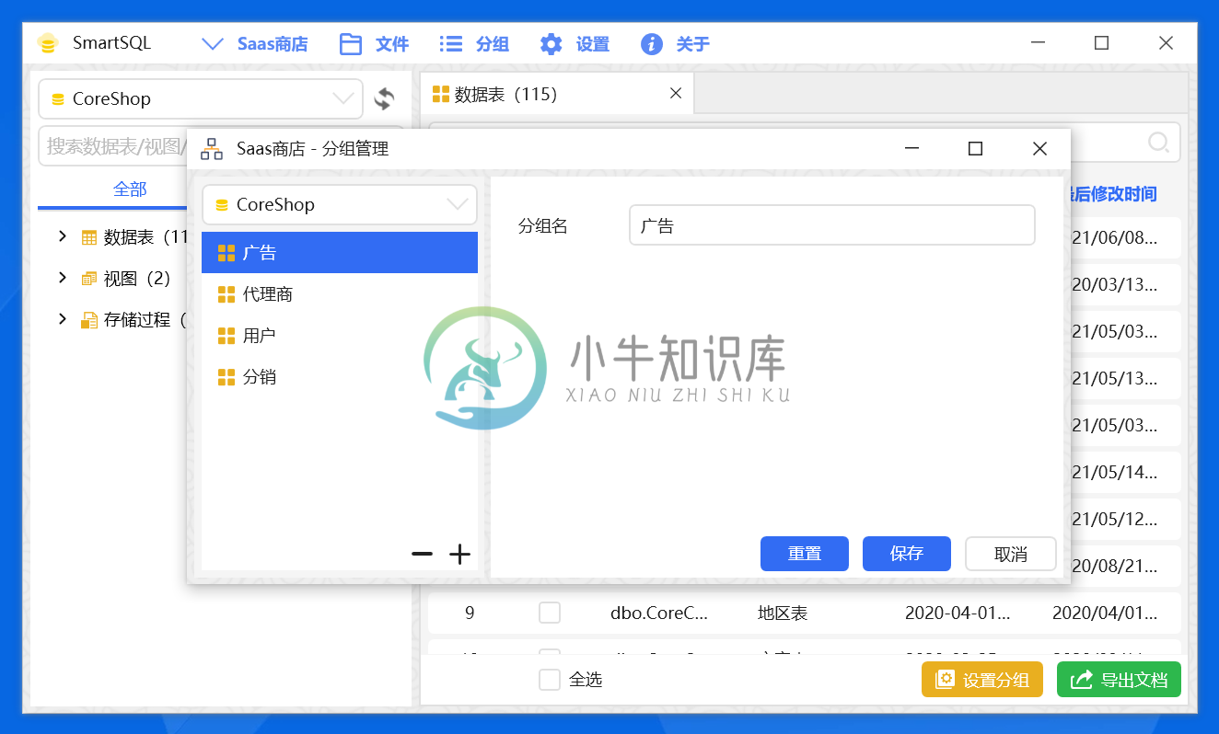Click the 2020/04/01... modified date cell
This screenshot has width=1219, height=734.
pyautogui.click(x=1105, y=613)
